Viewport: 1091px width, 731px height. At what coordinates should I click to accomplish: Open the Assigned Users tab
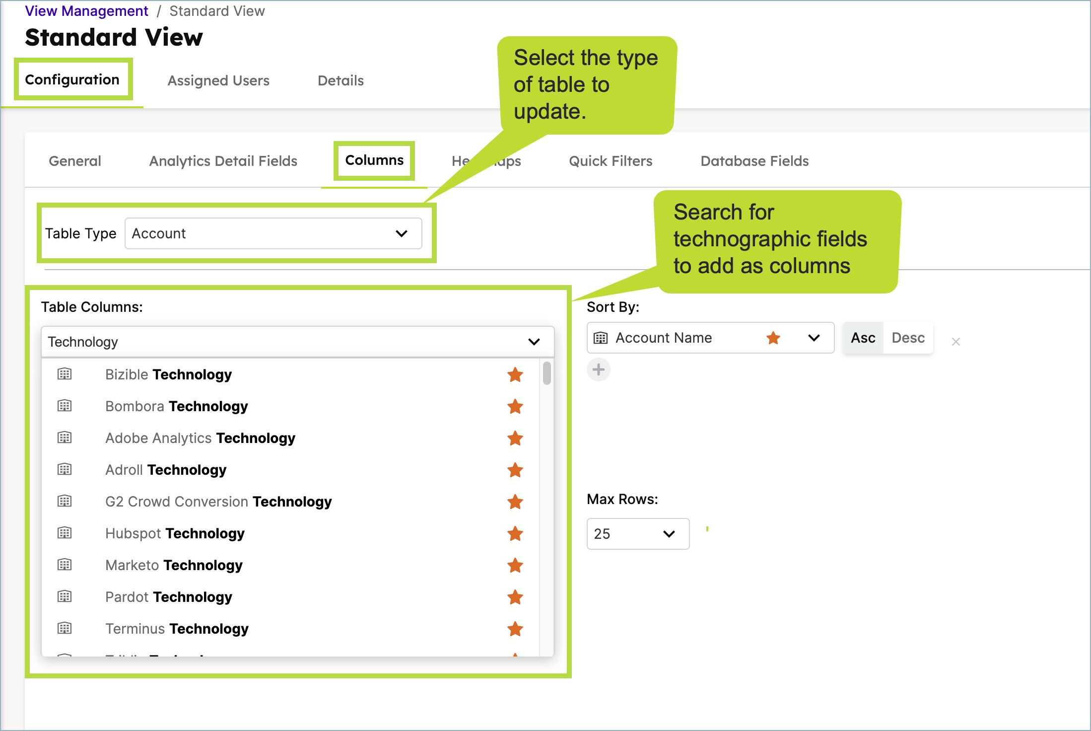click(x=218, y=80)
